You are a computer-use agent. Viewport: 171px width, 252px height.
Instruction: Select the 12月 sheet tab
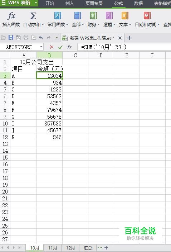70,248
